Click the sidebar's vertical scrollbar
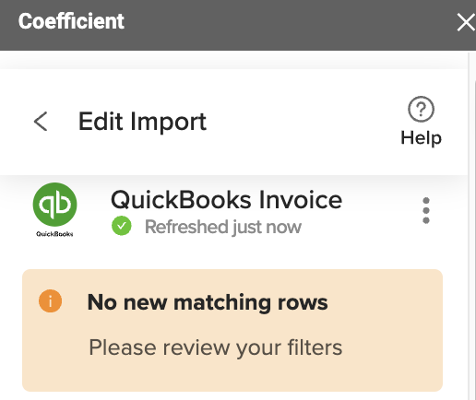The height and width of the screenshot is (400, 476). [x=471, y=226]
